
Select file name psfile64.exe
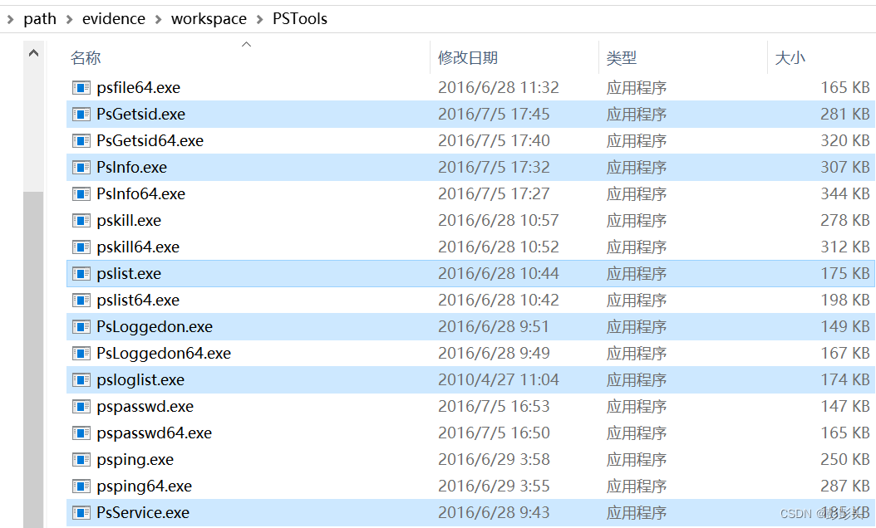(139, 88)
